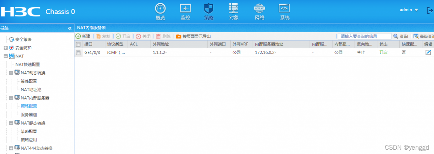Select 服务器组 in navigation
This screenshot has width=434, height=154.
29,115
